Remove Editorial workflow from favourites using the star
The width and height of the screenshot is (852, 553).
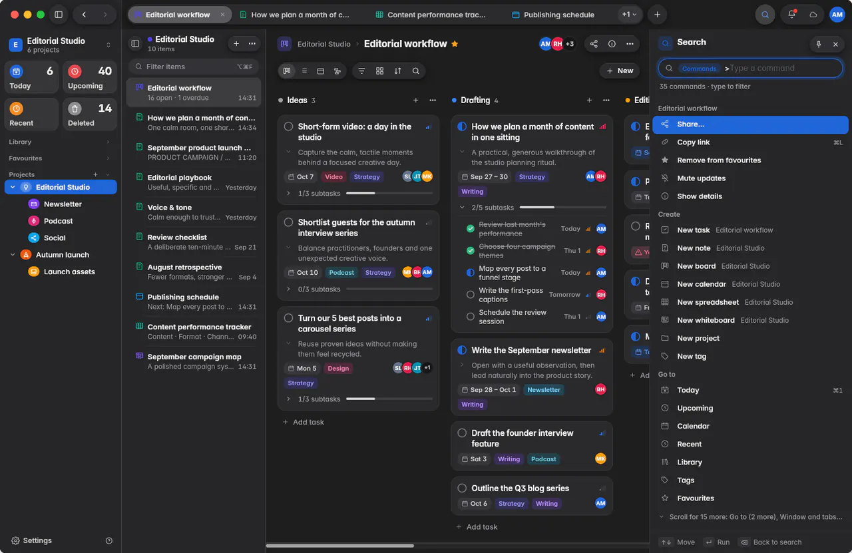click(455, 44)
